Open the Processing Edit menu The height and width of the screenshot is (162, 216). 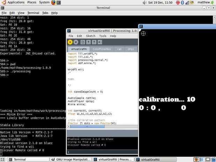(79, 36)
